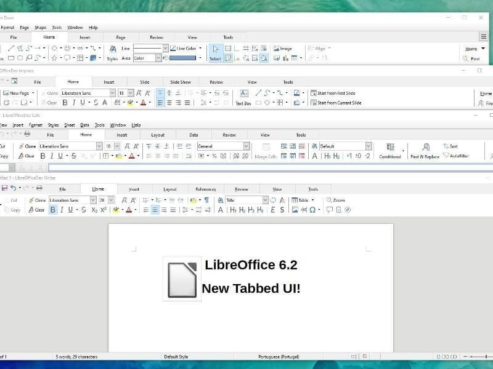Expand the Line Color dropdown in Draw
Screen dimensions: 493x369
tap(201, 48)
